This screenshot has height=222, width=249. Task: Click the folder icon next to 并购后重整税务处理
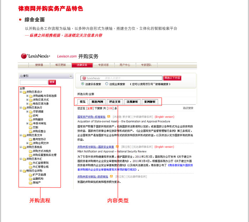click(31, 155)
